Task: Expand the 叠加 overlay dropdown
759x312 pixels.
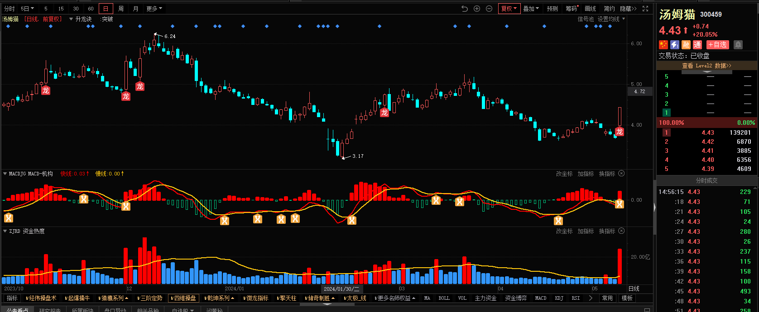Action: click(531, 9)
